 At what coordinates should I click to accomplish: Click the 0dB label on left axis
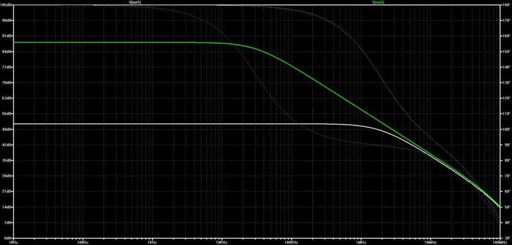[8, 238]
